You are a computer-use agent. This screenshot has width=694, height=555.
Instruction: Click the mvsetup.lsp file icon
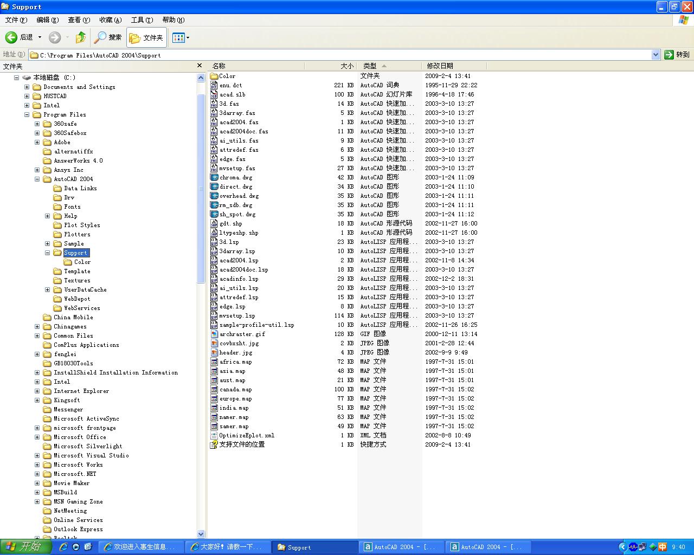214,315
